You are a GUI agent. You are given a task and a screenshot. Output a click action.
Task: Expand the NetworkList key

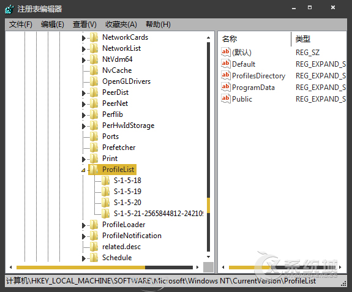(x=84, y=49)
